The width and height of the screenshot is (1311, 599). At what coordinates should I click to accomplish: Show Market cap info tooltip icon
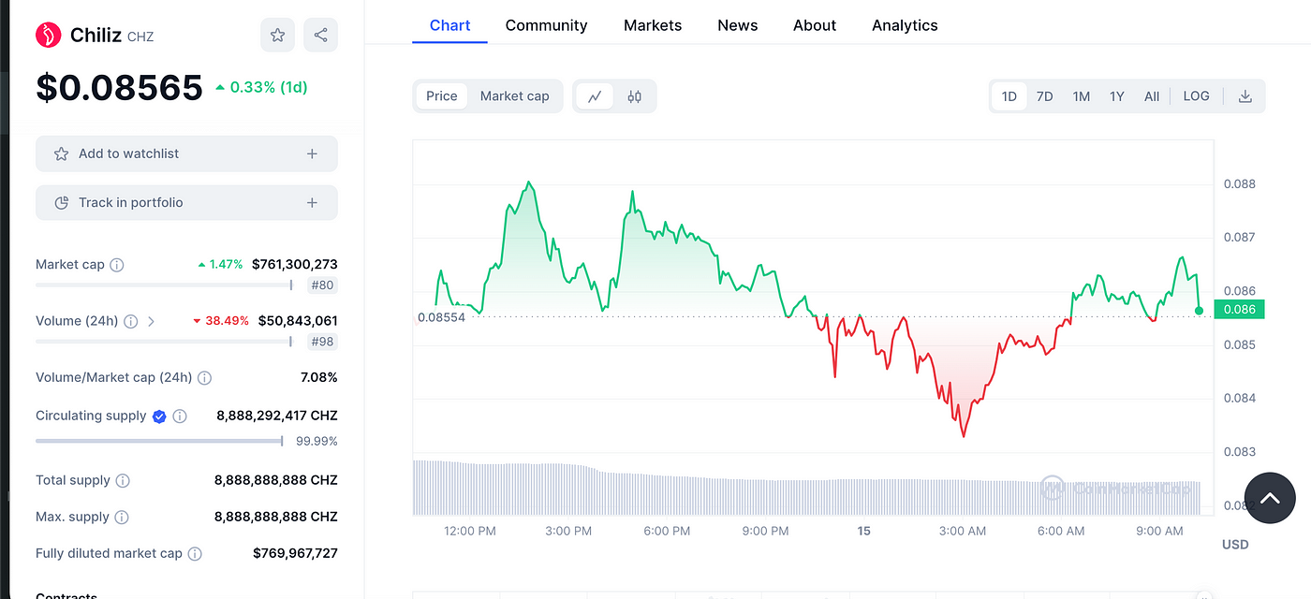click(117, 265)
